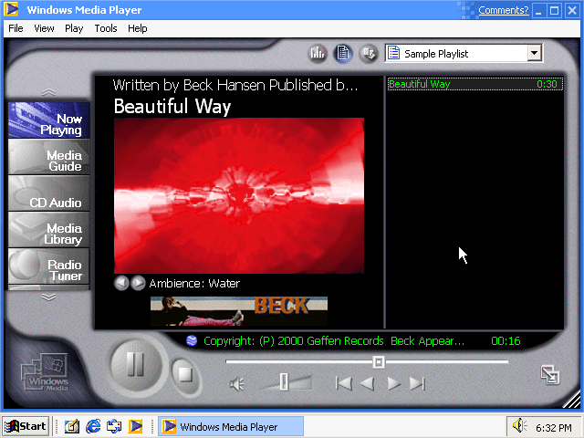584x438 pixels.
Task: Click Windows Media Player taskbar button
Action: (231, 426)
